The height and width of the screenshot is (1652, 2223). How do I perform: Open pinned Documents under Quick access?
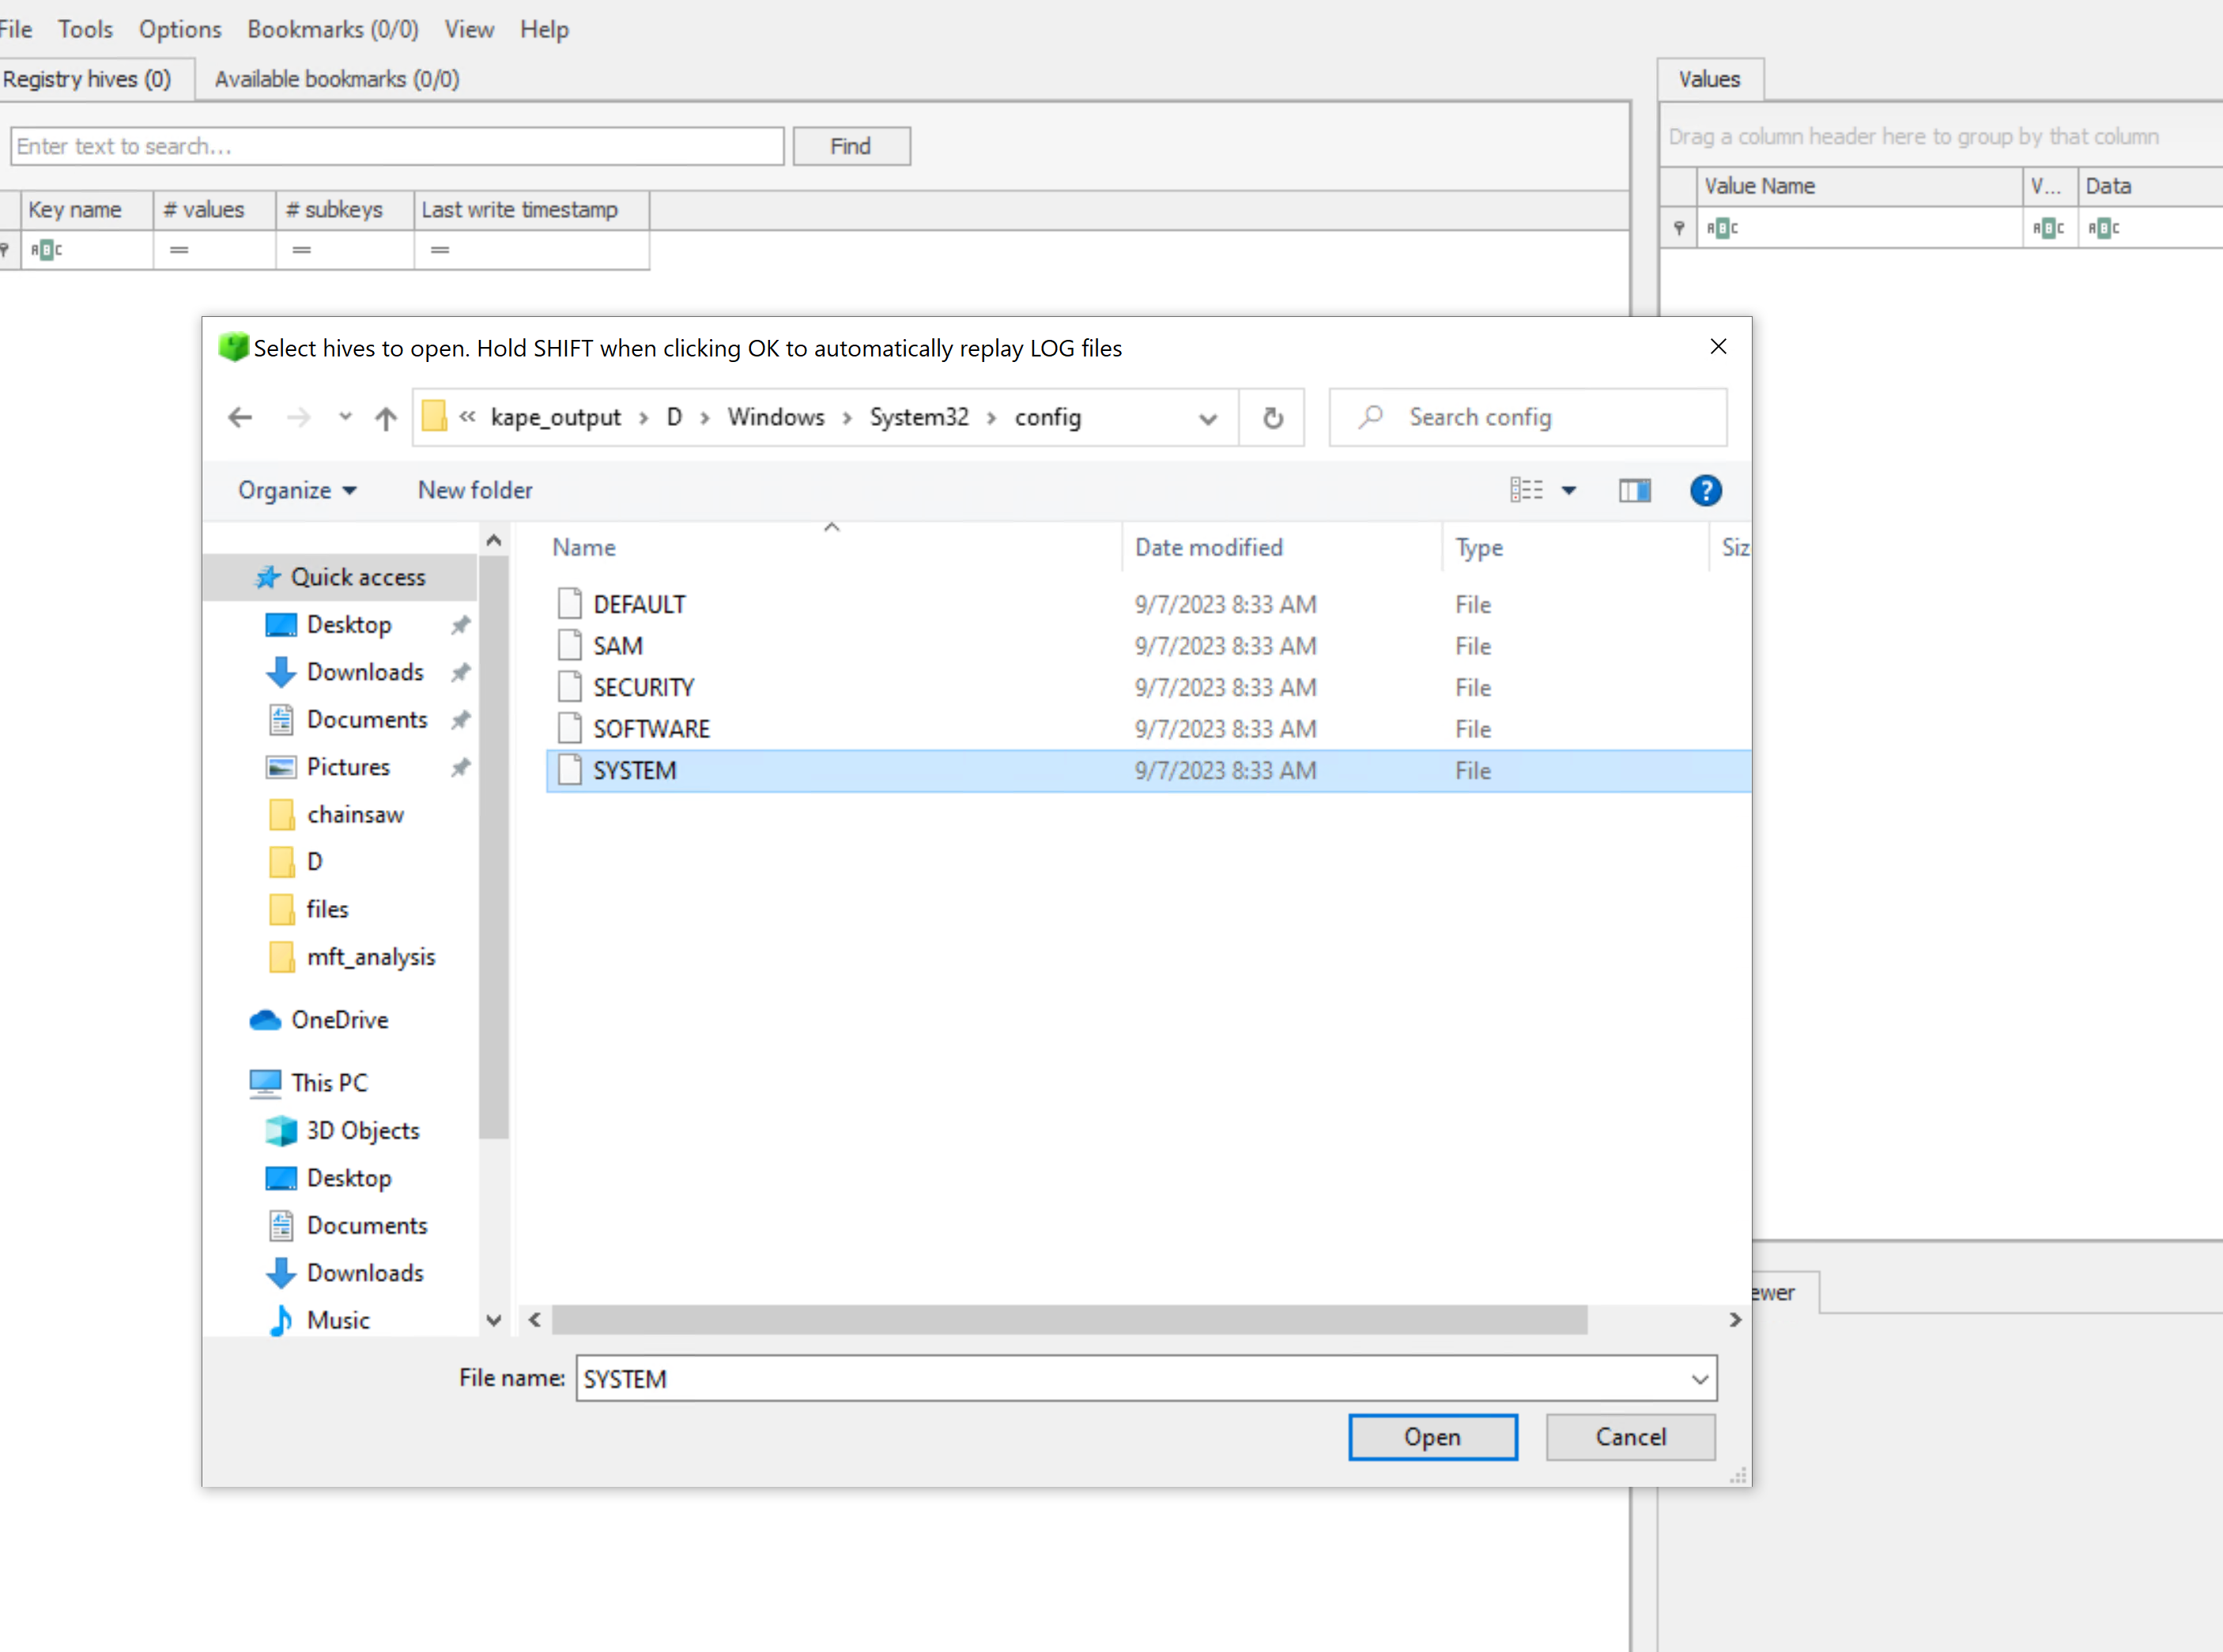[x=367, y=719]
